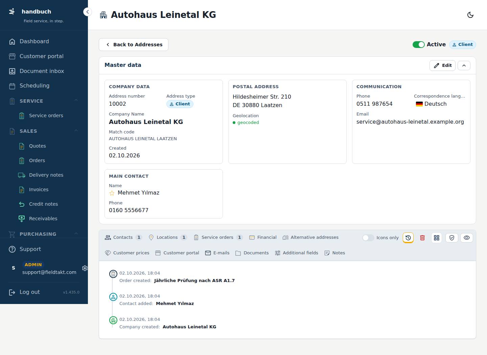
Task: Click the S user avatar
Action: [14, 268]
